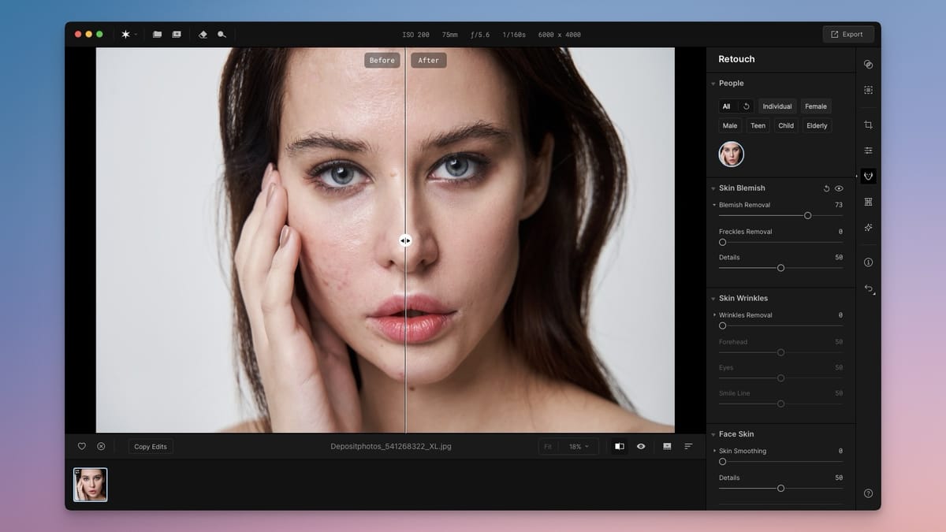Select the Crop tool in right sidebar
The height and width of the screenshot is (532, 946).
[x=867, y=124]
